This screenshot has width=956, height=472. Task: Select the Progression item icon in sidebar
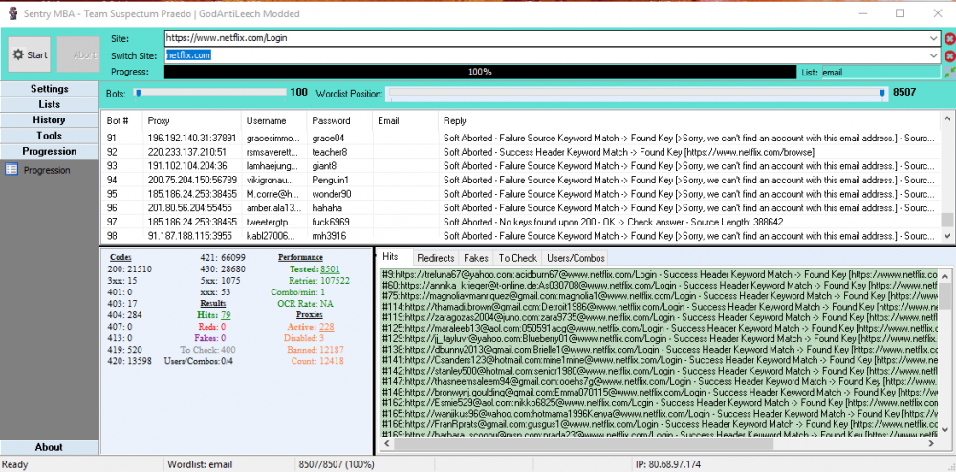coord(11,170)
